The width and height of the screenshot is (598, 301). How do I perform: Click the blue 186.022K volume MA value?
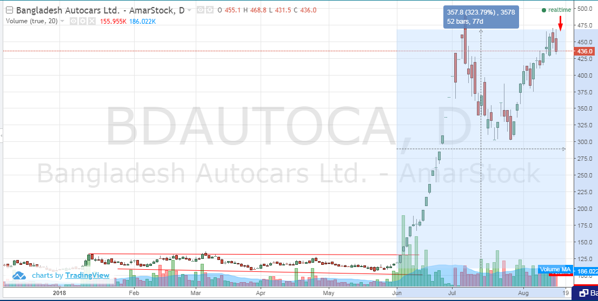click(142, 22)
